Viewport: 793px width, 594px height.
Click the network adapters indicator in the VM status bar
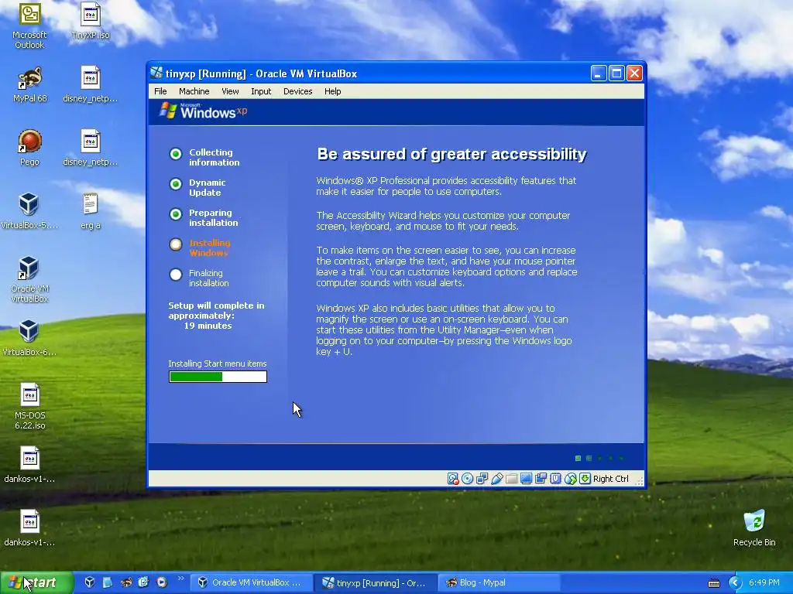coord(482,478)
